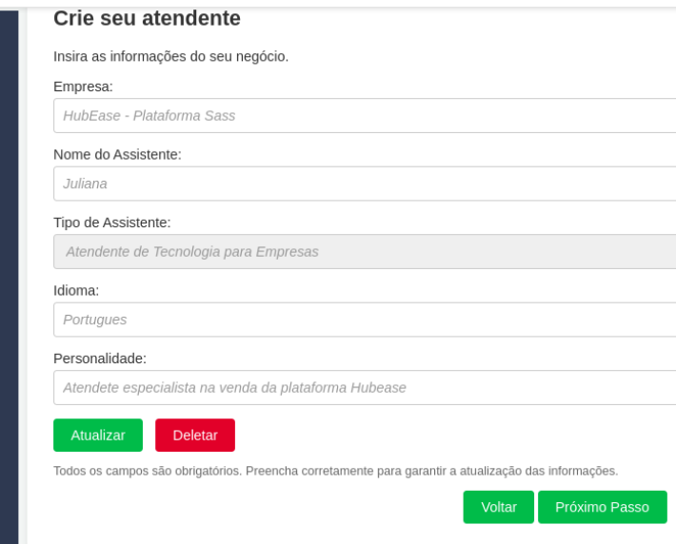Viewport: 676px width, 544px height.
Task: Click the "Todos os campos são obrigatórios" note
Action: [x=335, y=471]
